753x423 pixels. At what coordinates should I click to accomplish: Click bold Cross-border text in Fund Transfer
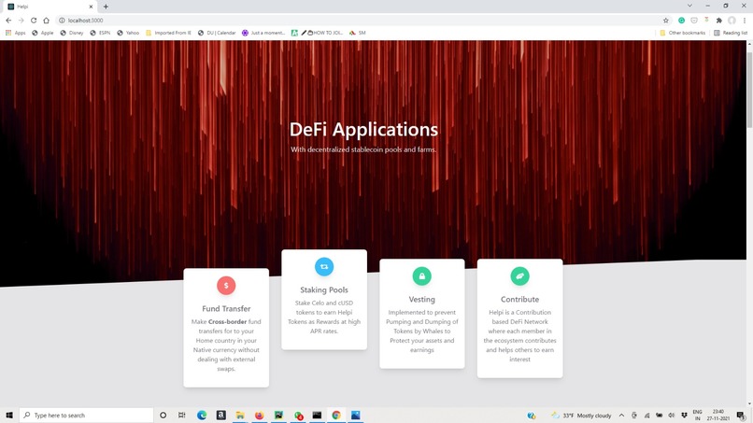click(x=228, y=322)
